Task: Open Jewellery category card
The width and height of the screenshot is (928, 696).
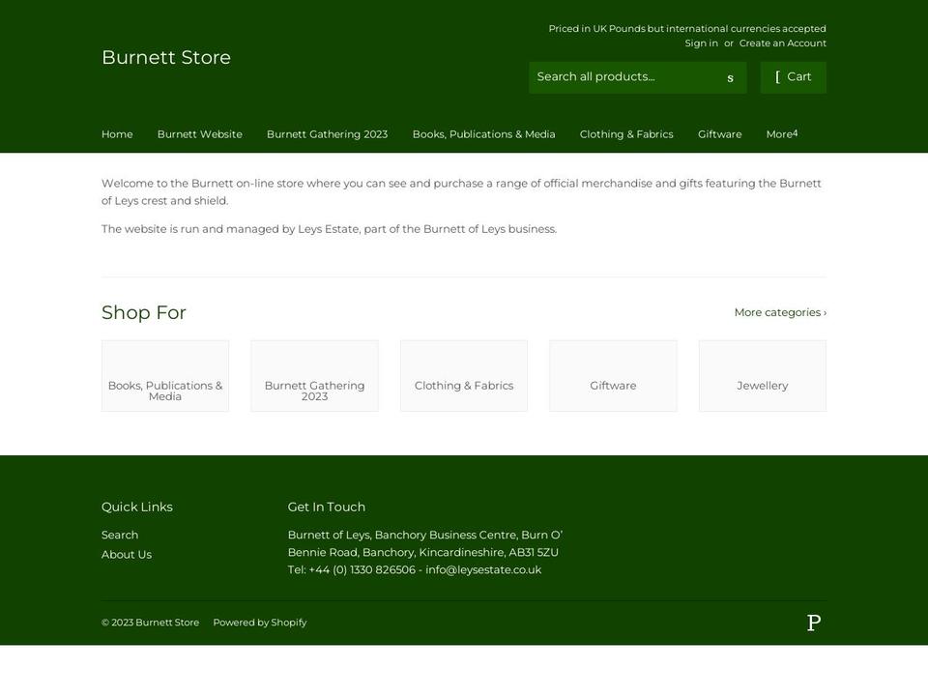Action: (x=763, y=376)
